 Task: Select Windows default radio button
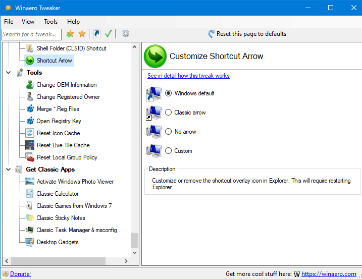tap(168, 93)
